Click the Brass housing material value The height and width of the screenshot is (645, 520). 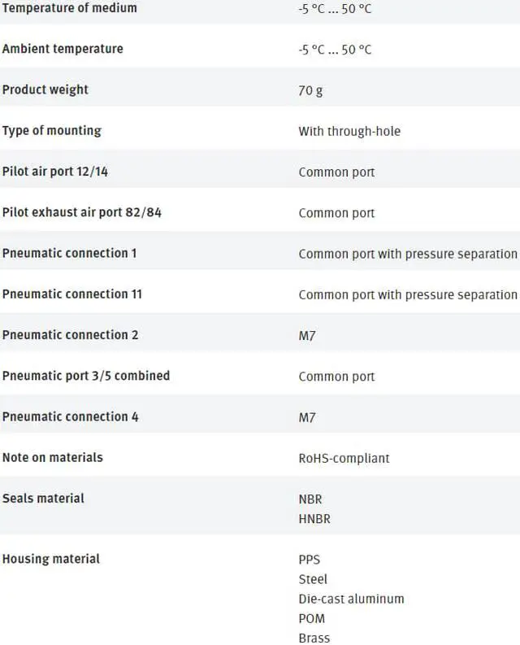(314, 638)
